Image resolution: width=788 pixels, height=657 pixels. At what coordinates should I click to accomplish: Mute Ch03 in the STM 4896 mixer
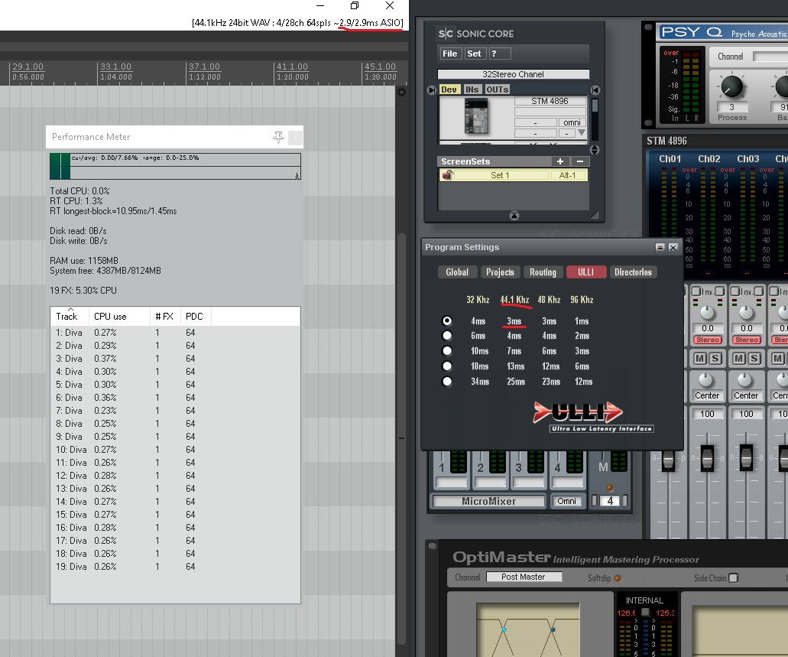pyautogui.click(x=739, y=358)
